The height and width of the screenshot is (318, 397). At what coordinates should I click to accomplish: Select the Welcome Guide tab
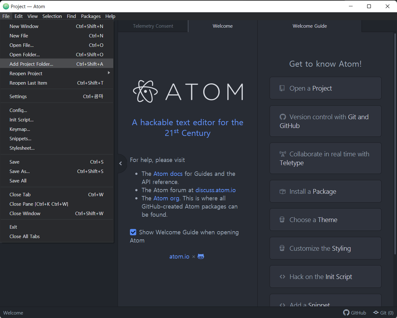click(x=310, y=26)
